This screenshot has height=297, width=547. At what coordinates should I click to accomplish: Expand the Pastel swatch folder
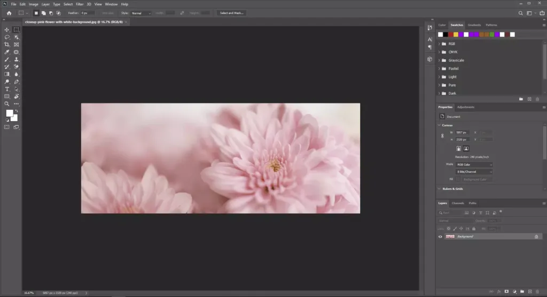439,69
